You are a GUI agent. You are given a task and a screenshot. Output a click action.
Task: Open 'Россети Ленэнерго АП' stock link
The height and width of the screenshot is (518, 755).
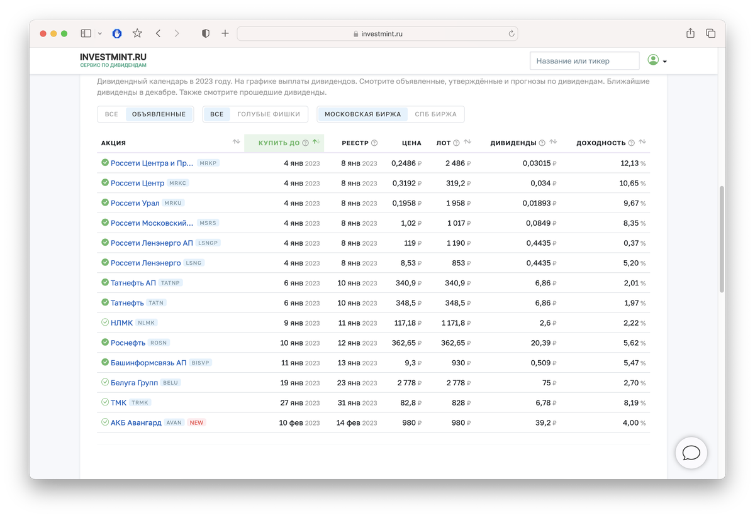(x=152, y=243)
